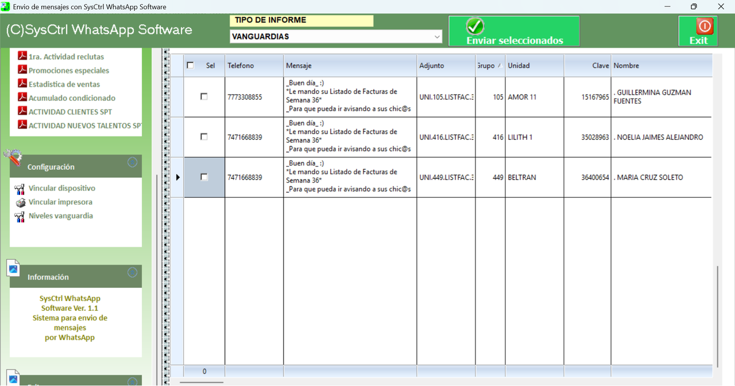Check the row for GUILLERMINA GUZMAN FUENTES
Image resolution: width=735 pixels, height=386 pixels.
tap(204, 97)
